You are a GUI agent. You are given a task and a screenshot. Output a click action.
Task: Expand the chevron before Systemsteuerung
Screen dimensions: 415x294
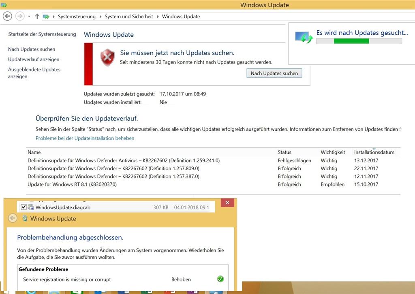[54, 17]
